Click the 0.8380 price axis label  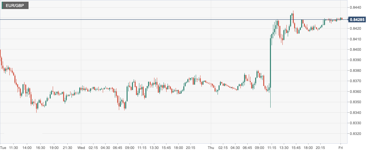[355, 70]
